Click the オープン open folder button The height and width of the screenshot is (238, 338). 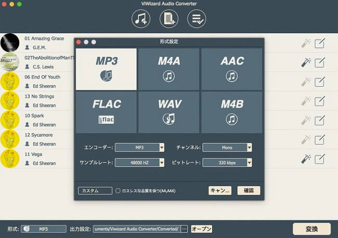pyautogui.click(x=201, y=229)
